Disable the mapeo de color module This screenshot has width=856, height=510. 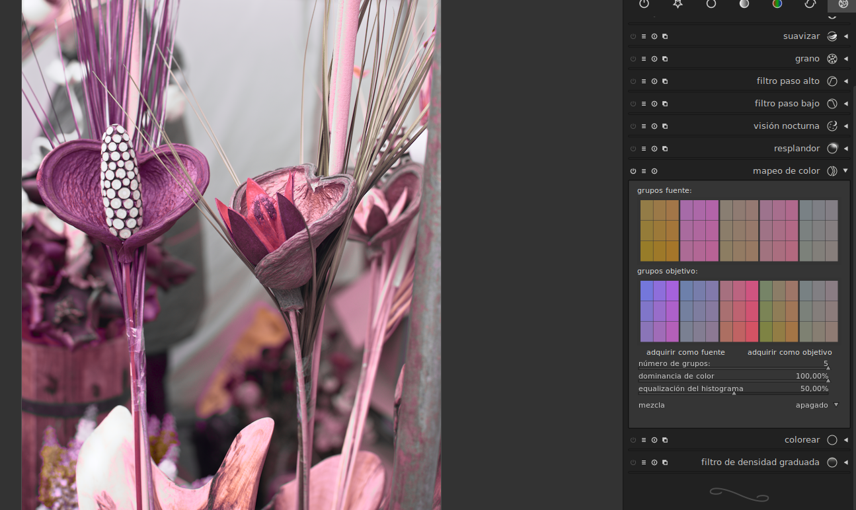pos(633,171)
